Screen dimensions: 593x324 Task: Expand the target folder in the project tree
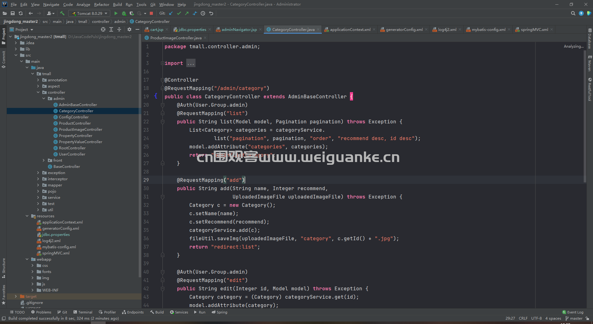pyautogui.click(x=16, y=296)
